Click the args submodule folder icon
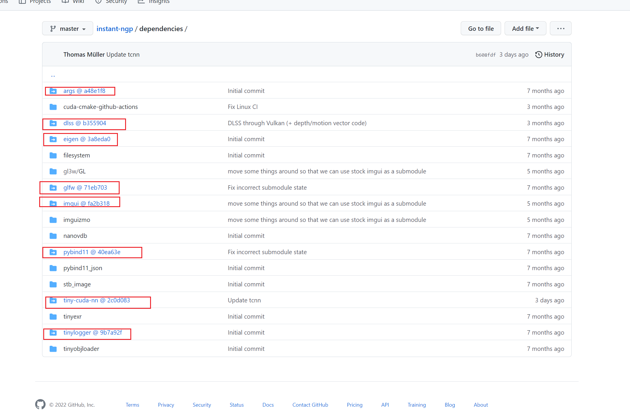The width and height of the screenshot is (630, 411). click(x=53, y=91)
